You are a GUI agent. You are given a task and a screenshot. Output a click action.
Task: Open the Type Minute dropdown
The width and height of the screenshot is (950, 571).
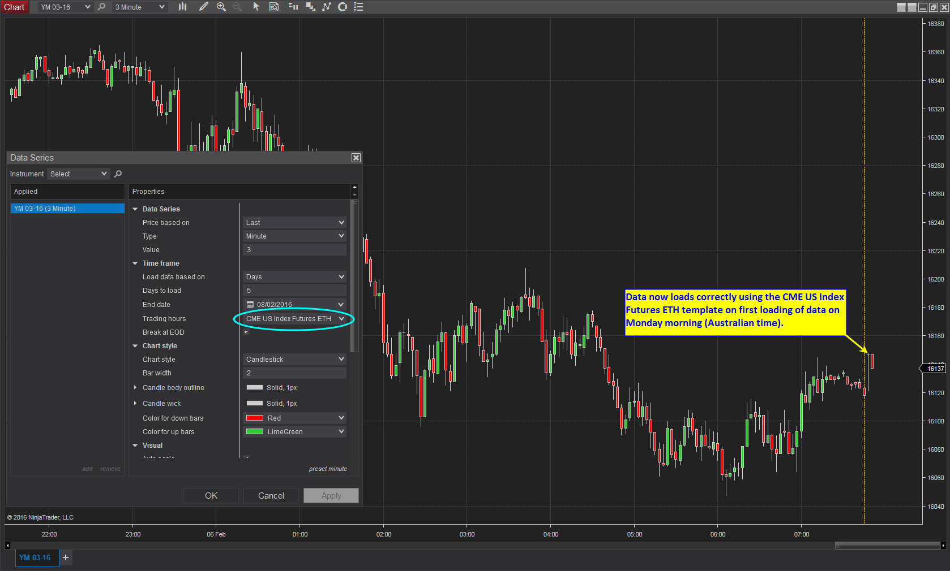pyautogui.click(x=294, y=236)
